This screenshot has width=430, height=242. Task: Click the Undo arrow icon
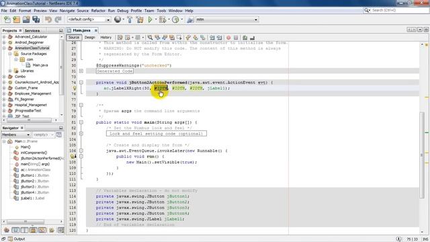[48, 19]
